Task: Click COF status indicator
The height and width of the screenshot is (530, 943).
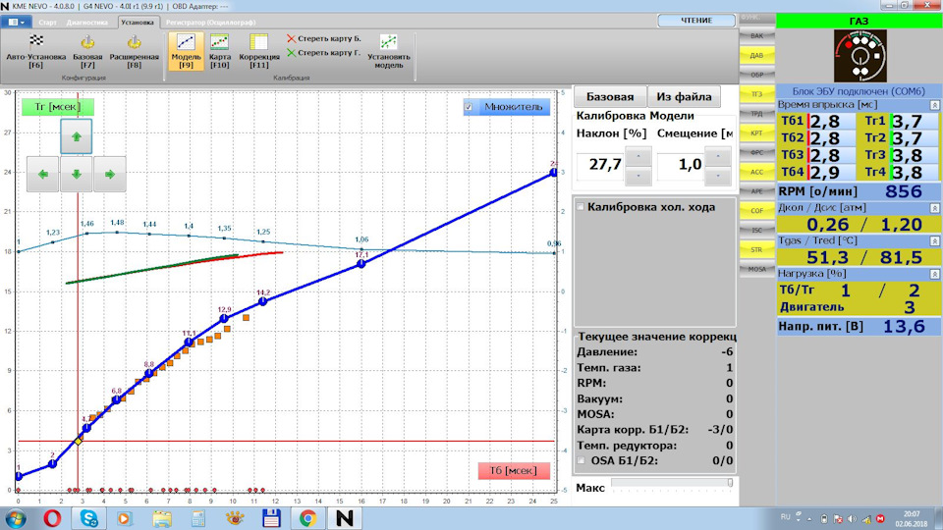Action: pos(756,211)
